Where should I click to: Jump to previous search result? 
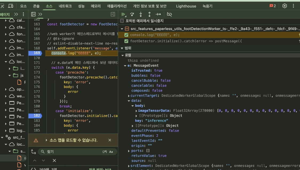35,160
